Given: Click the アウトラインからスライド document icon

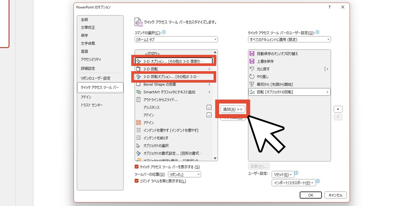Looking at the screenshot, I should [138, 100].
